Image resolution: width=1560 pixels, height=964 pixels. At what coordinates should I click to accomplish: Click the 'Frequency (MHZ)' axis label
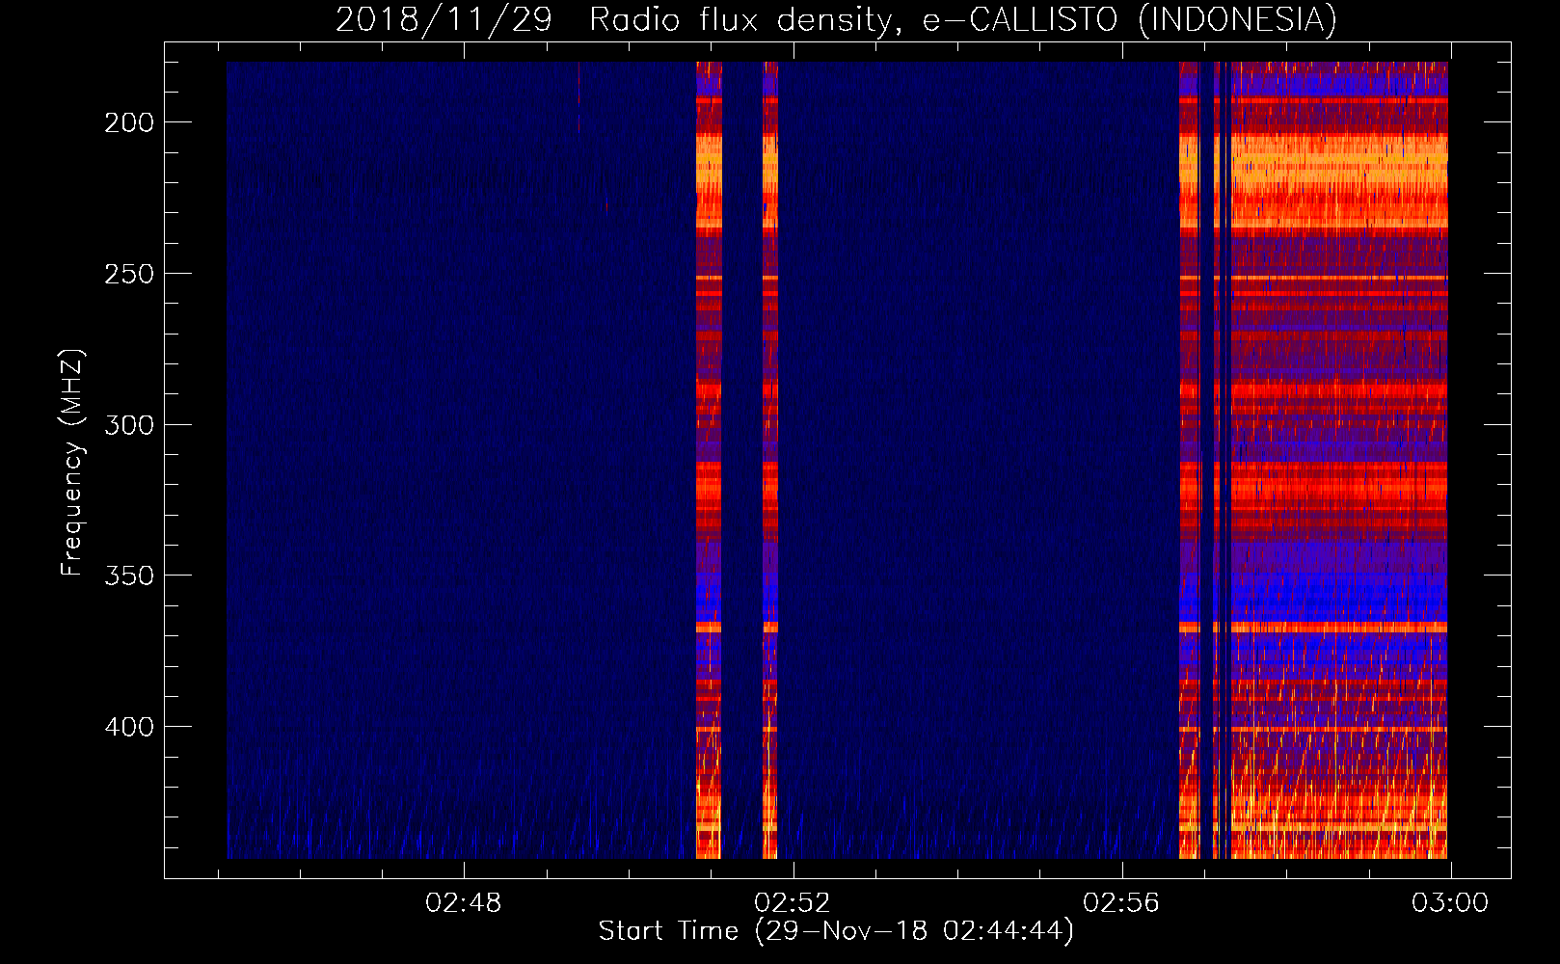(72, 463)
